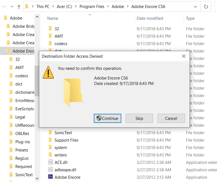
Task: Open OBLRes subfolder in navigation tree
Action: point(22,133)
